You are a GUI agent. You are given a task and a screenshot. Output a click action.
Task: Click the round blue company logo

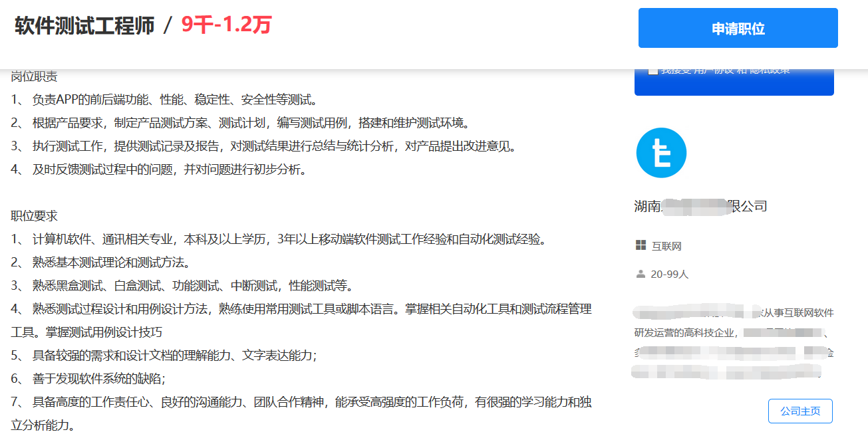(660, 153)
